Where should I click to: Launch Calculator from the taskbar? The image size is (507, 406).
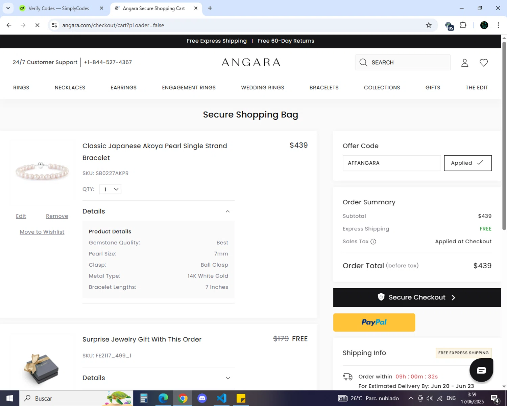[x=144, y=398]
